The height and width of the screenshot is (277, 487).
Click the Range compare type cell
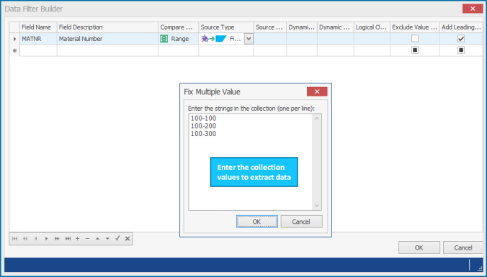pos(179,39)
